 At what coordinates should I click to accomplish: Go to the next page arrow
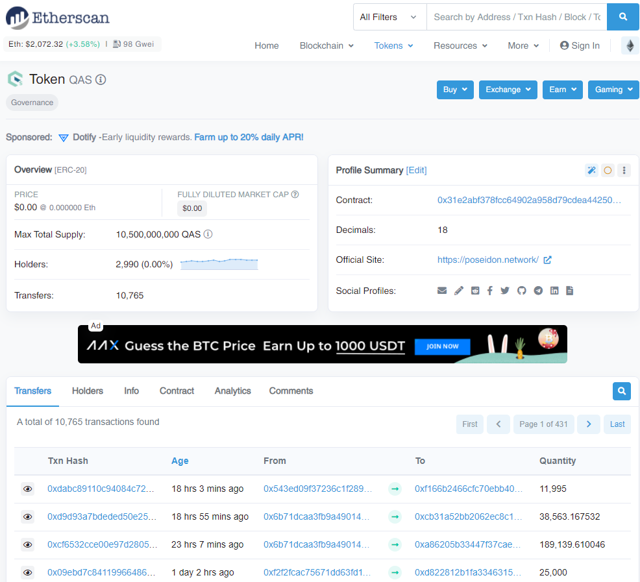point(589,424)
